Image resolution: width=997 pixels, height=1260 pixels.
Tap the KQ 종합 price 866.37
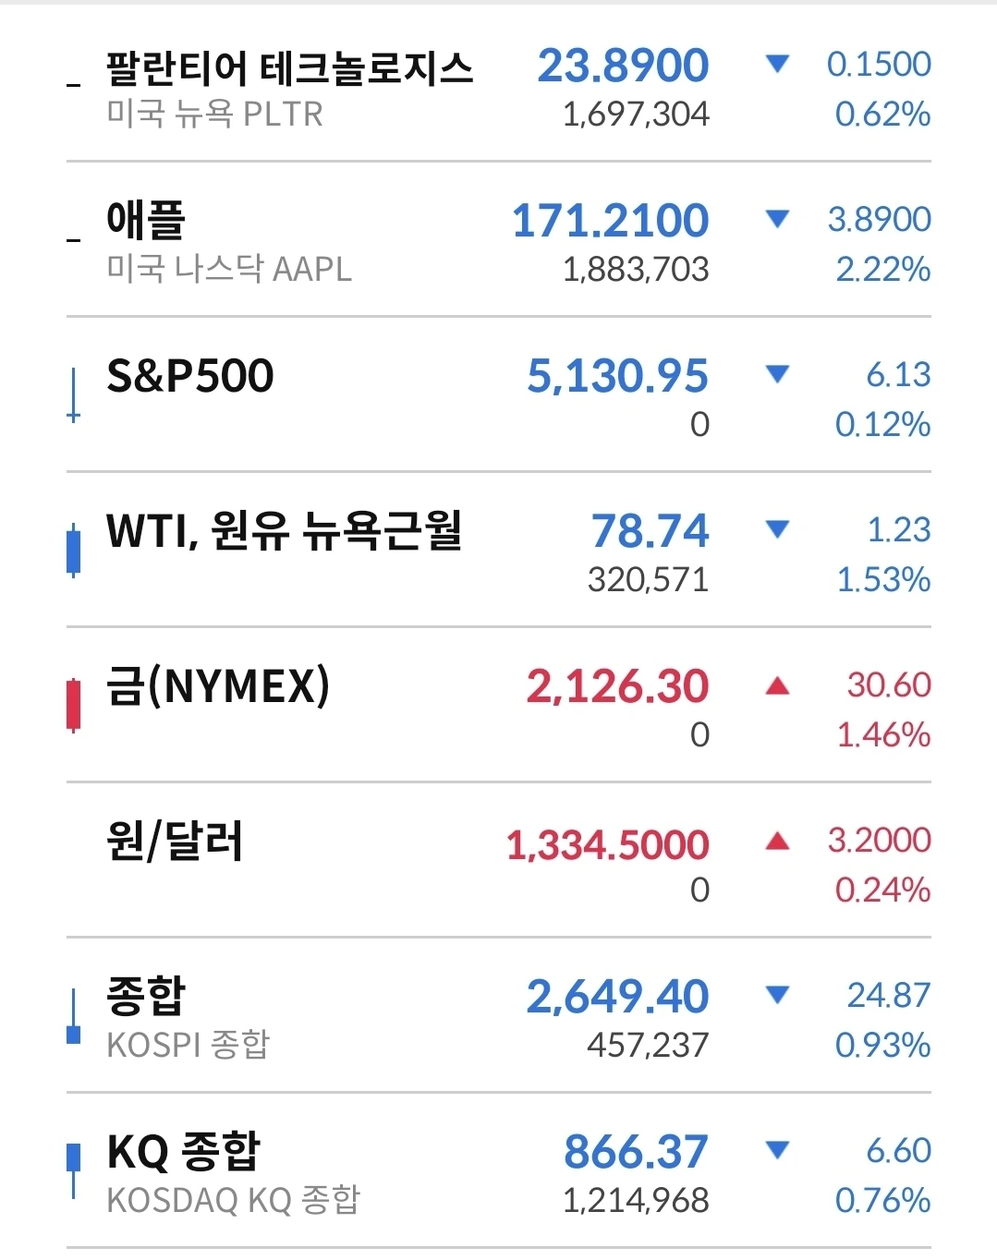637,1151
